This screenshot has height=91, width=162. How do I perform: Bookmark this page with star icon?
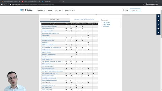coord(143,5)
